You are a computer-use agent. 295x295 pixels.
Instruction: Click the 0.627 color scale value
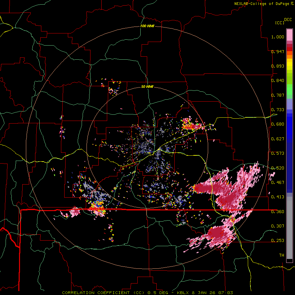pyautogui.click(x=278, y=139)
